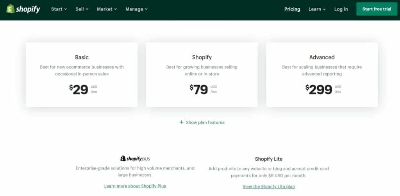The image size is (400, 196).
Task: Click the shopify wordmark in header
Action: pyautogui.click(x=28, y=9)
